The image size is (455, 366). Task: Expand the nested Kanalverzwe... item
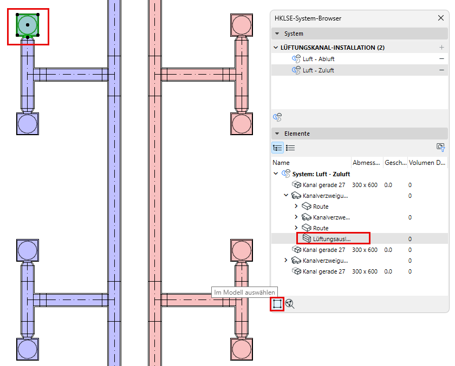[x=296, y=217]
